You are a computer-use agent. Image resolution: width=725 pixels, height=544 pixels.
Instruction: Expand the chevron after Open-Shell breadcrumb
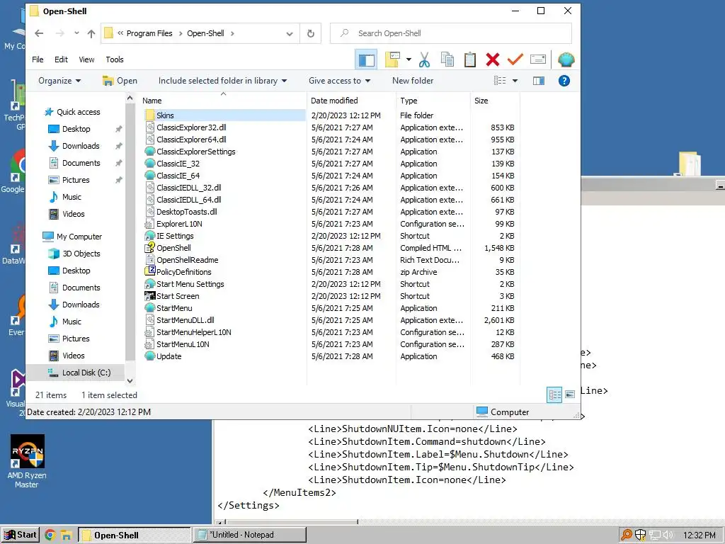click(232, 33)
